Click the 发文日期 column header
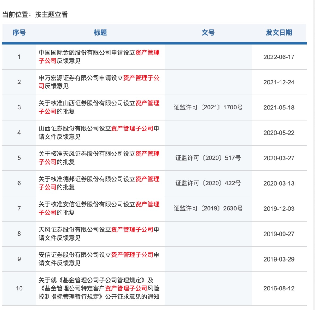Image resolution: width=315 pixels, height=310 pixels. [279, 33]
